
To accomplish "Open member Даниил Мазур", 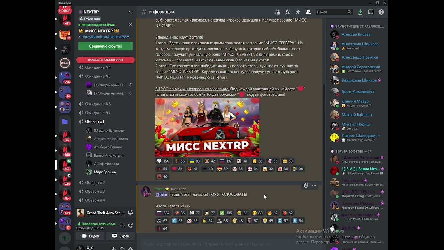I will (x=357, y=103).
